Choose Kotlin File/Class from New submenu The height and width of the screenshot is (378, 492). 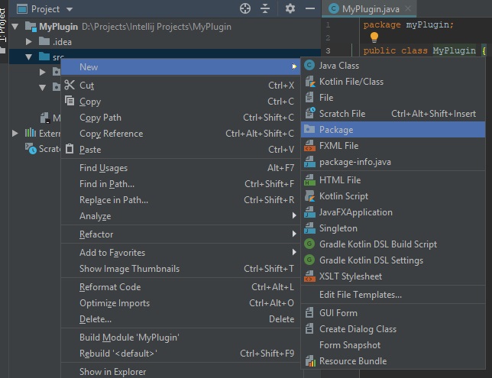(351, 82)
